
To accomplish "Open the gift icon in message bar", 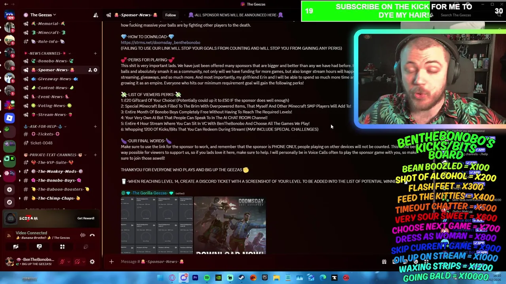I will [x=384, y=262].
